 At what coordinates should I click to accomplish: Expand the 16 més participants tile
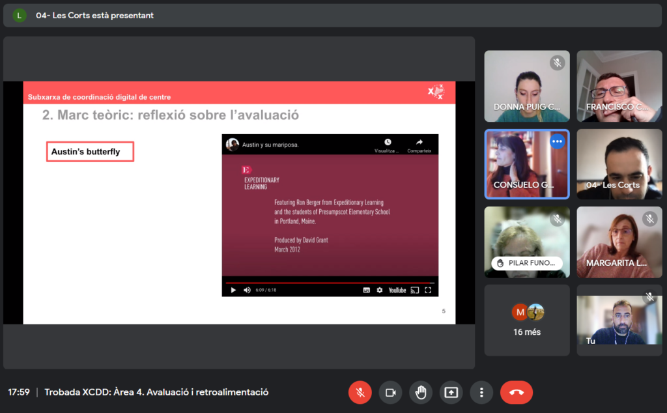526,320
